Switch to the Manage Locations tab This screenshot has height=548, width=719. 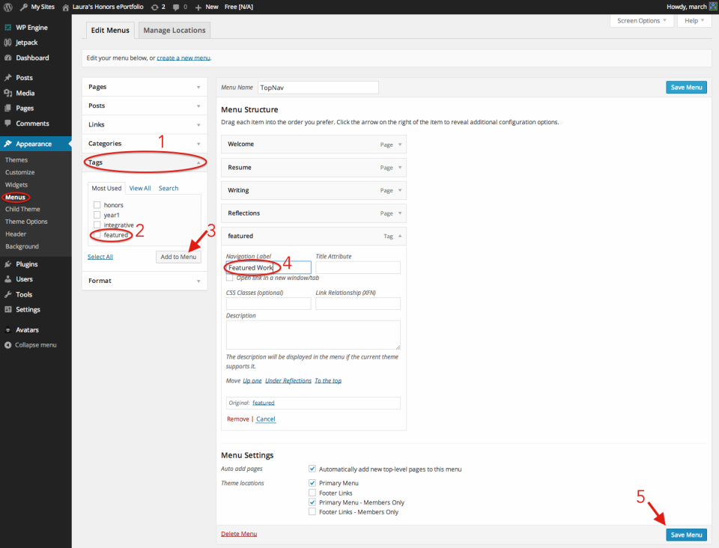[x=174, y=30]
